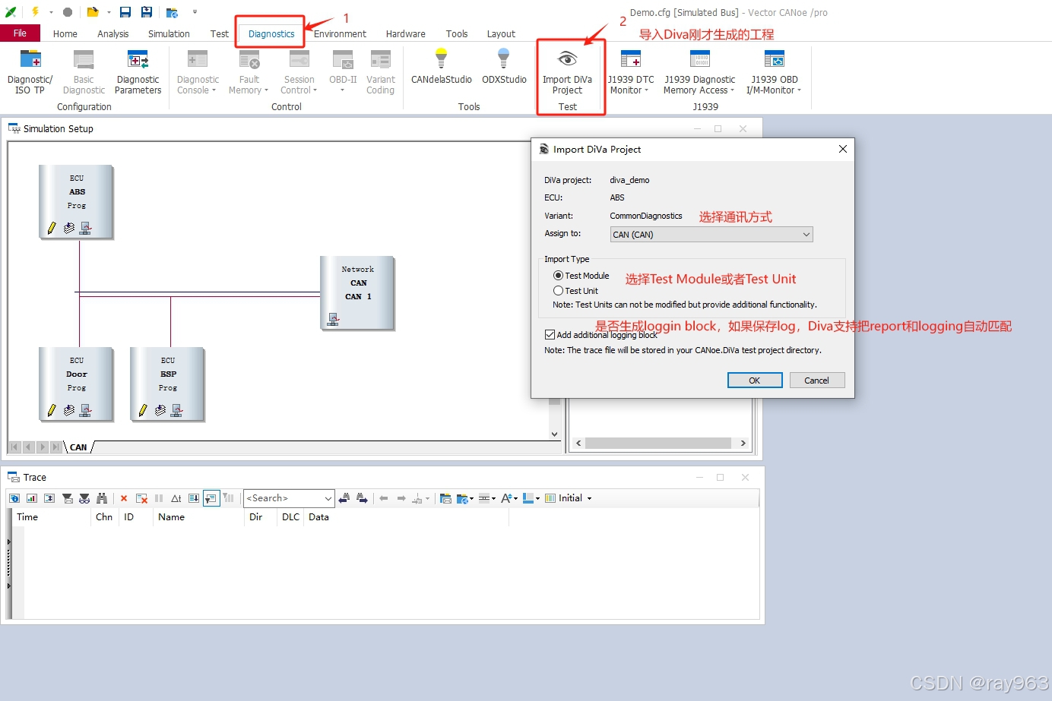Open Variant Coding in the Control group

(x=380, y=72)
